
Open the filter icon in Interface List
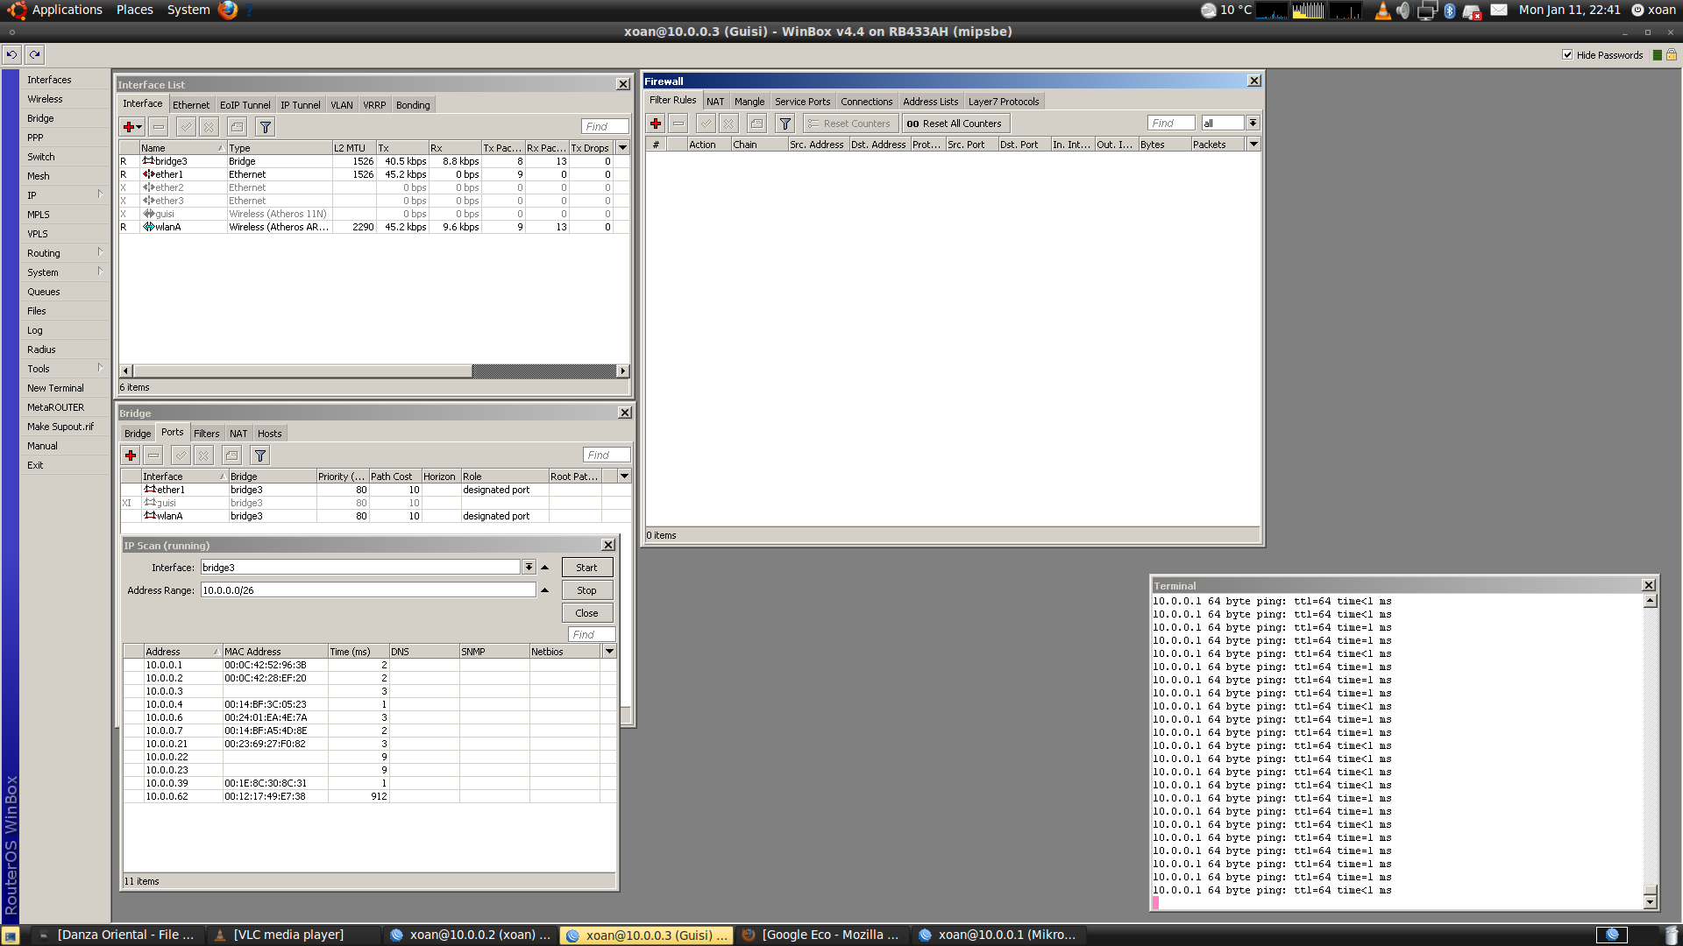point(265,127)
